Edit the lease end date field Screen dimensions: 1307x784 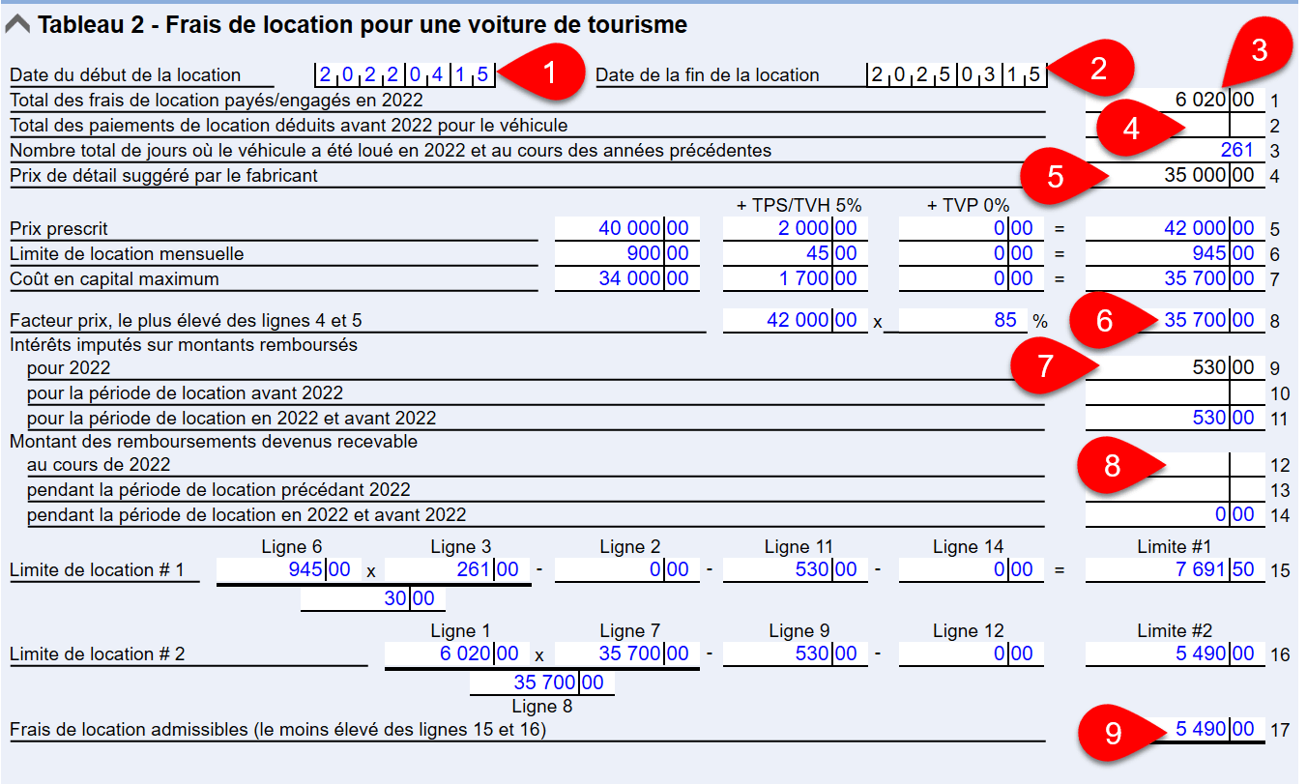(957, 74)
